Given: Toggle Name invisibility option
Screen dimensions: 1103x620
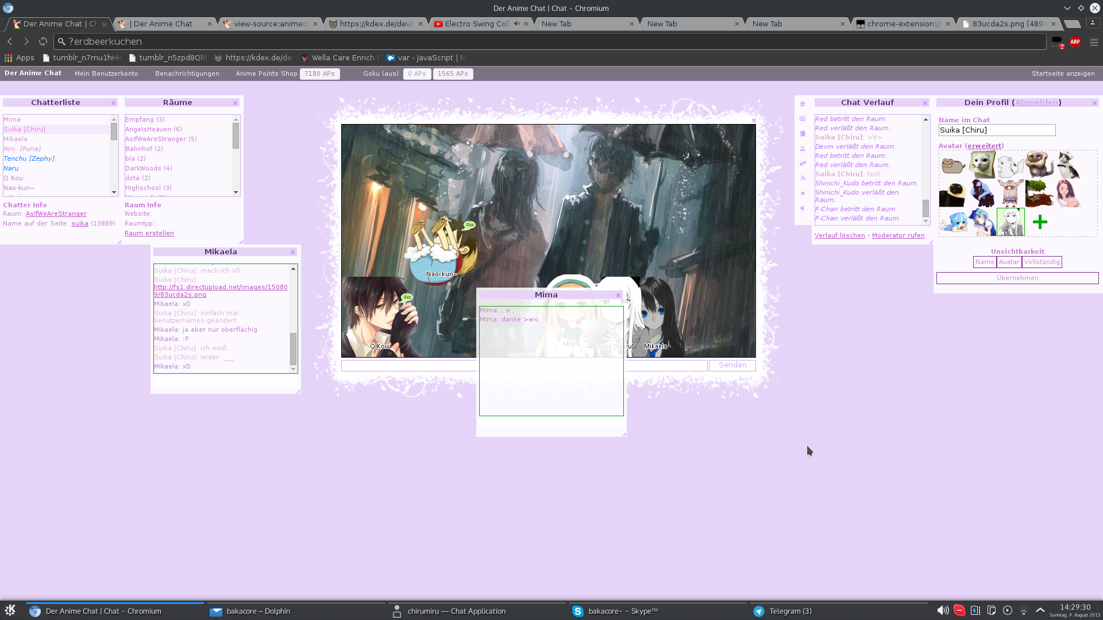Looking at the screenshot, I should point(985,262).
